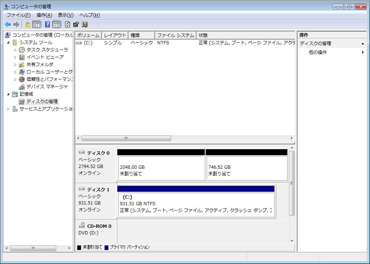Click the システム ツール tools icon
The height and width of the screenshot is (264, 370).
tap(15, 42)
